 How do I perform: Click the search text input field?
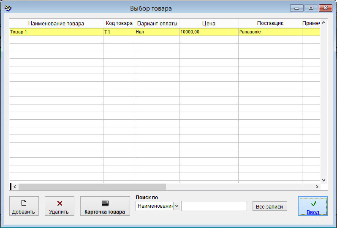214,206
